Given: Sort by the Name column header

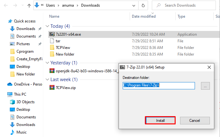Looking at the screenshot, I should click(54, 16).
